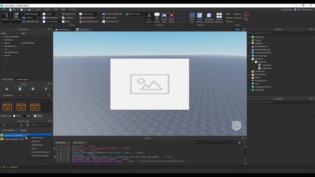Switch to the HOME ribbon tab

point(38,10)
